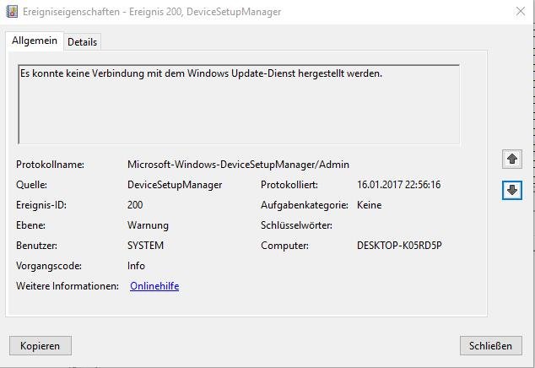
Task: Click the Event Viewer icon in title bar
Action: 12,12
